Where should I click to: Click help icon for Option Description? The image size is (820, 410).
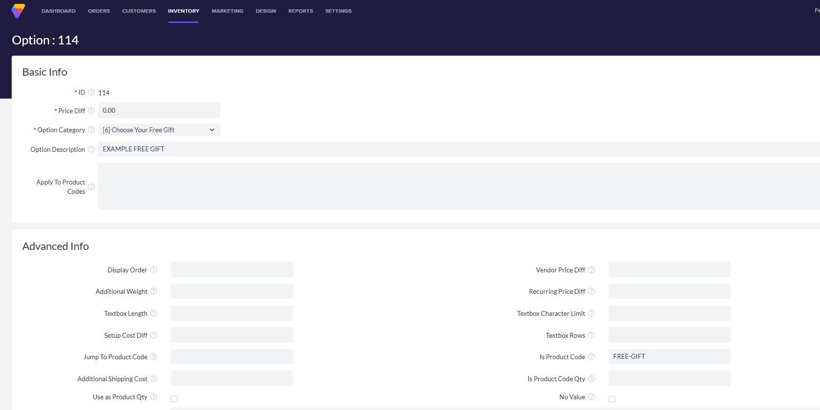click(91, 149)
